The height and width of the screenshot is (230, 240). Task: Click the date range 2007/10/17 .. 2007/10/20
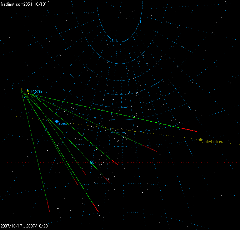[x=24, y=226]
